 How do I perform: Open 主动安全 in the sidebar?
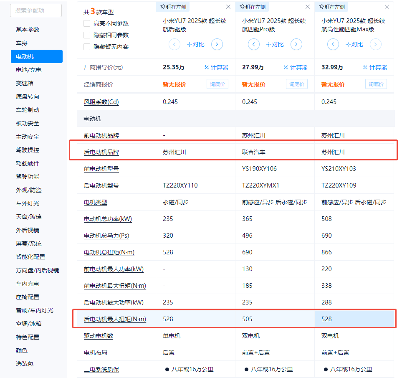coord(28,137)
